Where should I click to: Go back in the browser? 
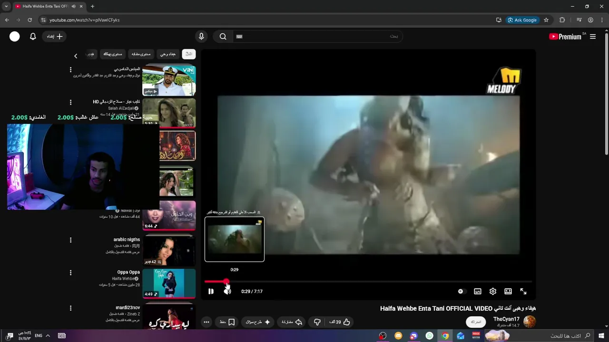tap(7, 20)
